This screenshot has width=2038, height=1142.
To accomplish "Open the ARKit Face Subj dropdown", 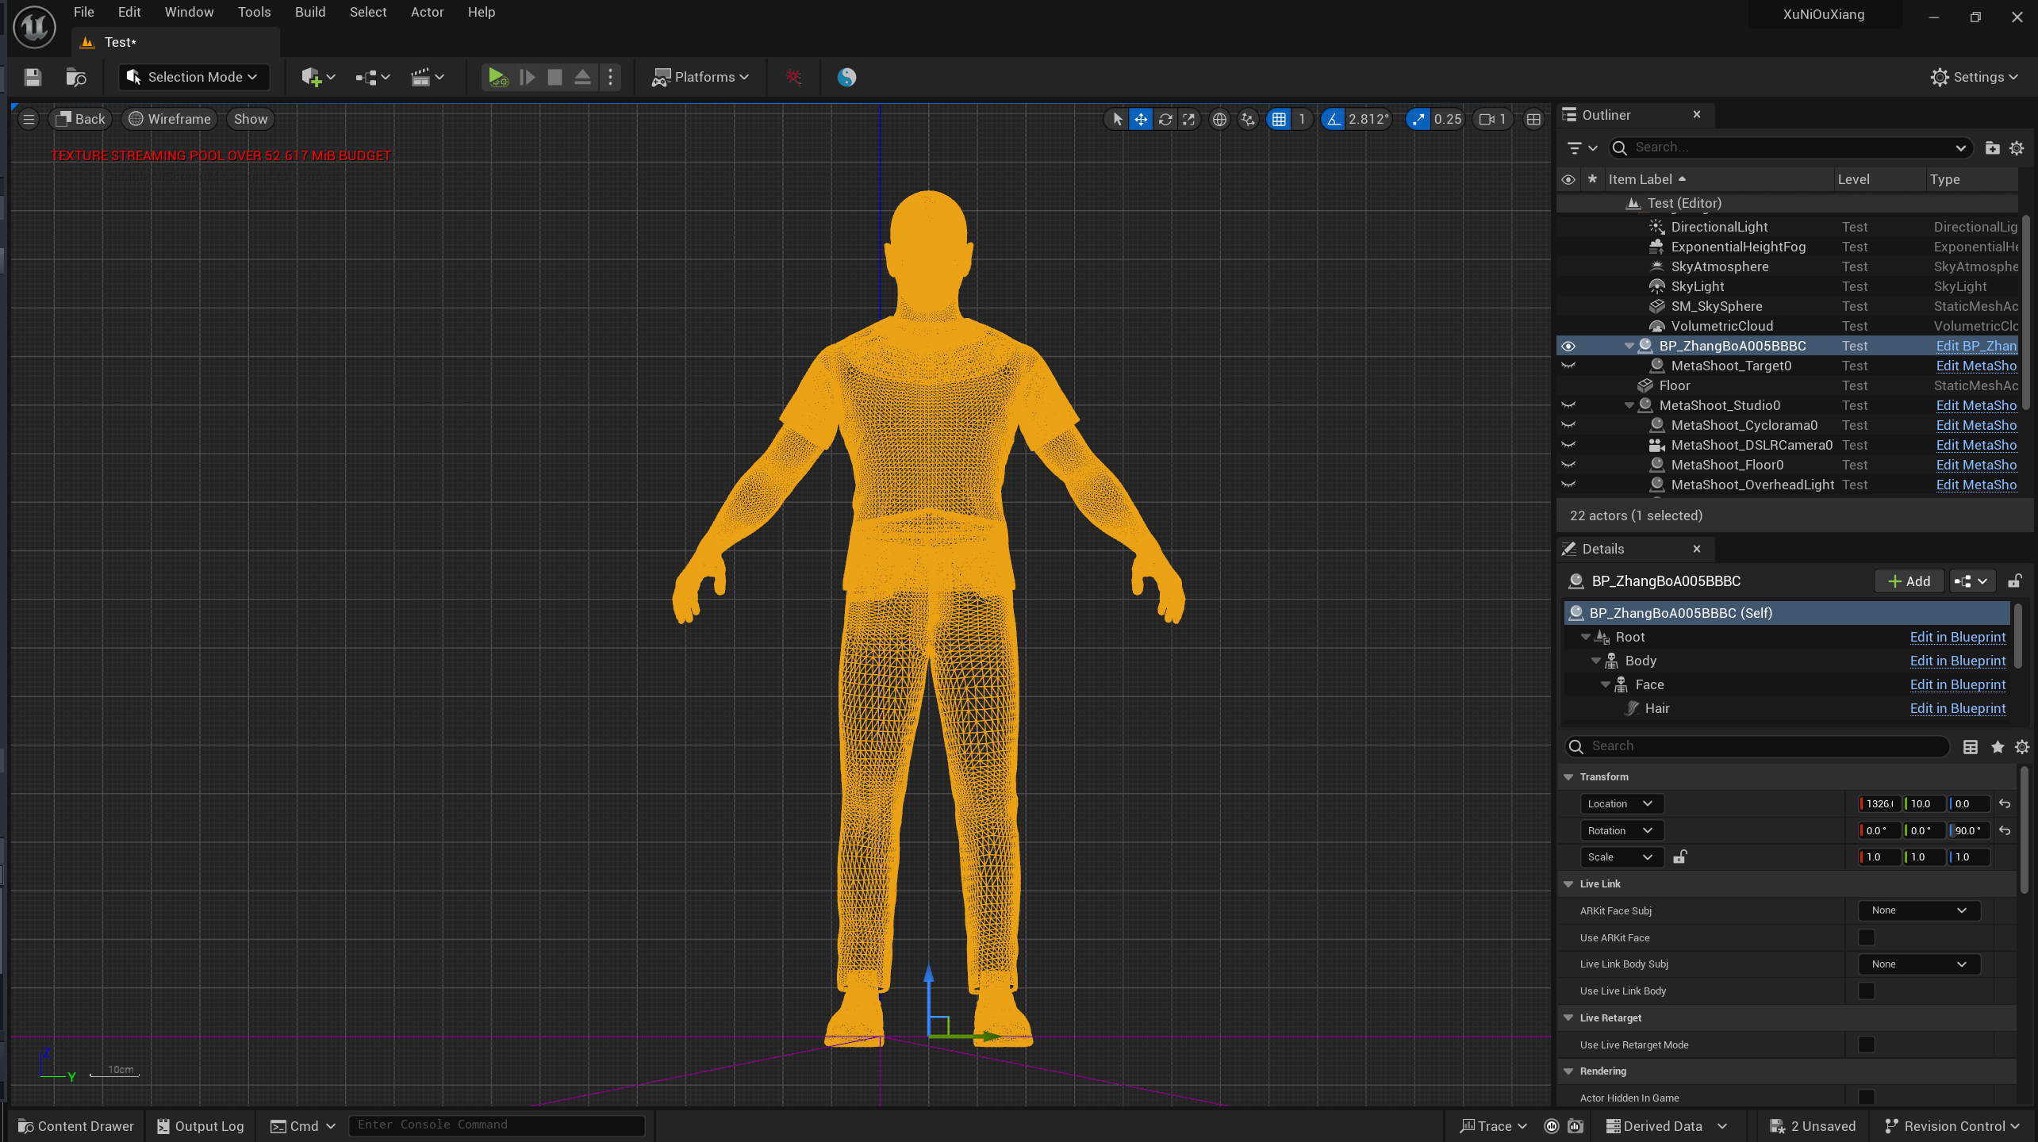I will click(1918, 910).
